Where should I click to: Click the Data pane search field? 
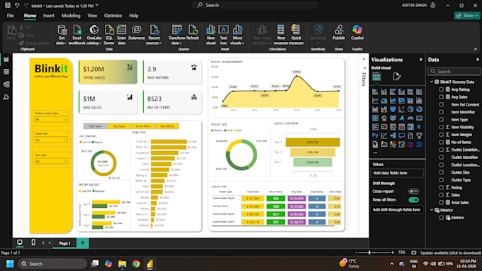point(454,72)
